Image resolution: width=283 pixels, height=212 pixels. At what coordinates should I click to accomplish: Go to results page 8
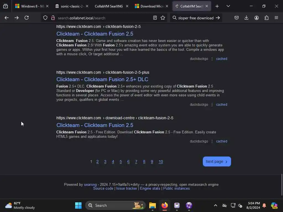(144, 162)
